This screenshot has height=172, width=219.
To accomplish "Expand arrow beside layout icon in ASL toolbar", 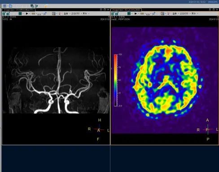I will (165, 13).
